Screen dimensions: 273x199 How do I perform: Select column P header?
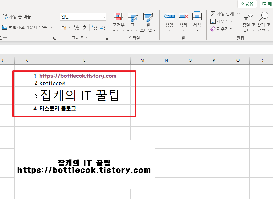click(x=214, y=60)
